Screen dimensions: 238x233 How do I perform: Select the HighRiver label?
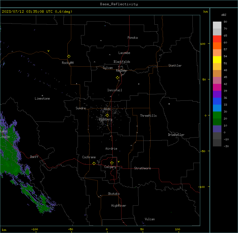119,206
